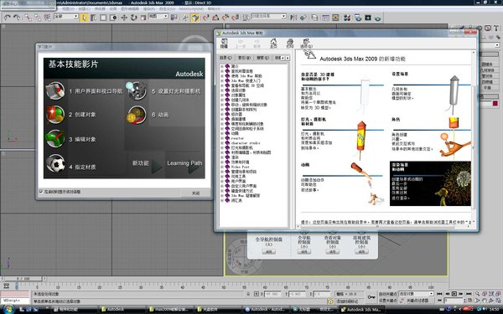The image size is (503, 314).
Task: Open the Render Setup dialog
Action: (358, 18)
